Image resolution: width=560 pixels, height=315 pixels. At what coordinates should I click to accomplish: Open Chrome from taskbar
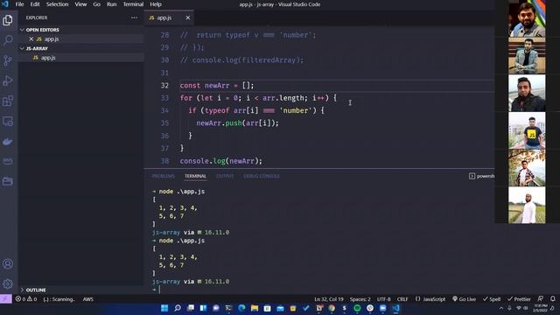click(x=332, y=308)
